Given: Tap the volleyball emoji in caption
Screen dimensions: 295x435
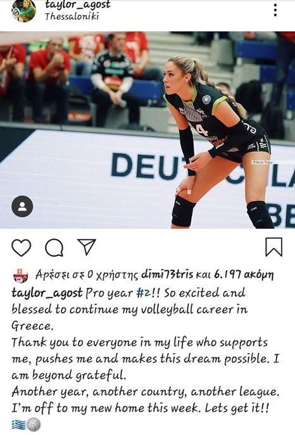Looking at the screenshot, I should pos(34,424).
